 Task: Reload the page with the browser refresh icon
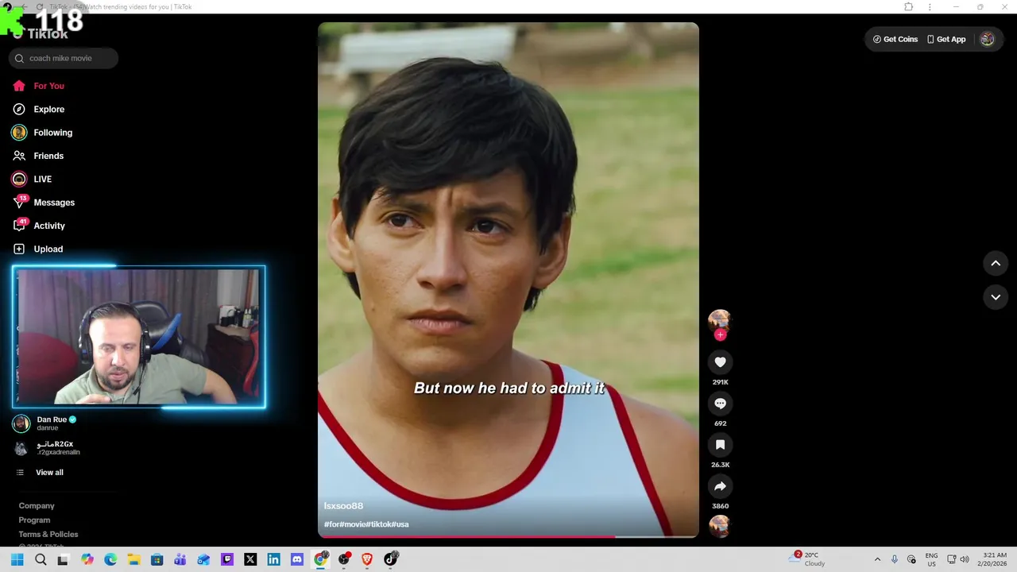[40, 7]
